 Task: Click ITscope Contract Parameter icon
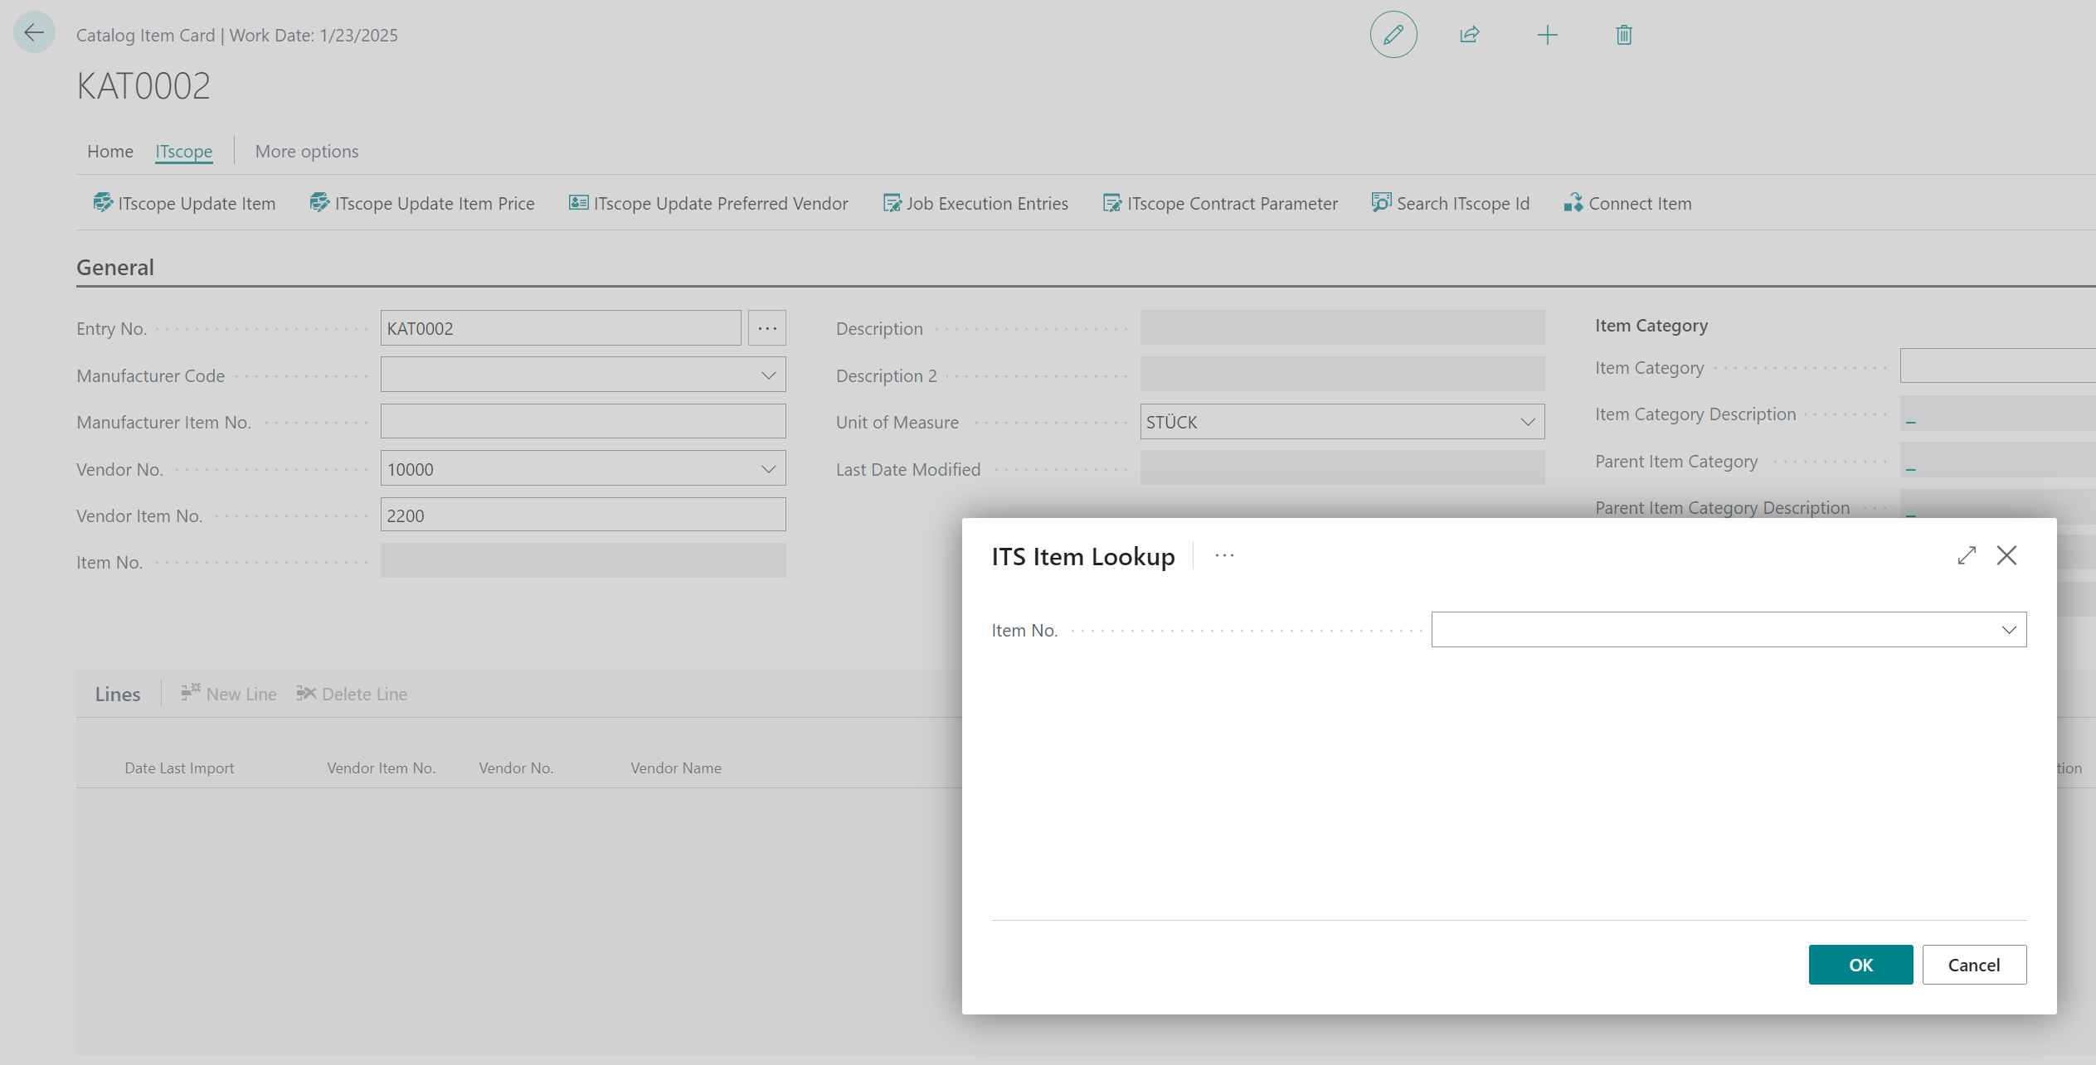[x=1111, y=202]
